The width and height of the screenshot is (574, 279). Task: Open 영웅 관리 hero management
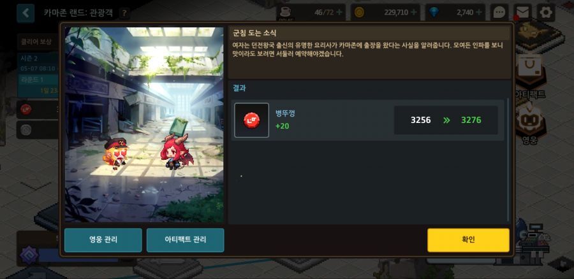103,240
